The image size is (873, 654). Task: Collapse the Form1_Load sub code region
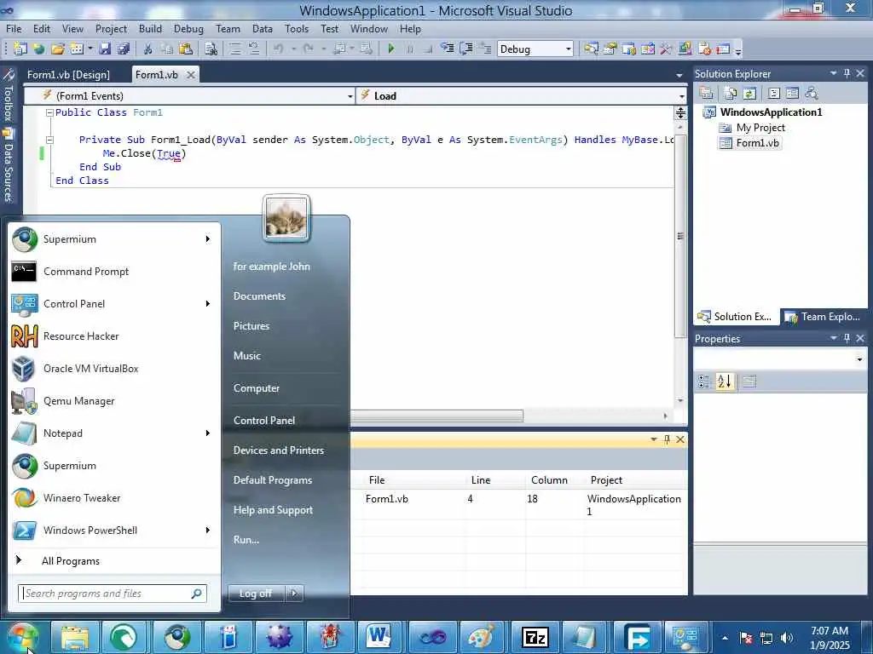tap(49, 140)
